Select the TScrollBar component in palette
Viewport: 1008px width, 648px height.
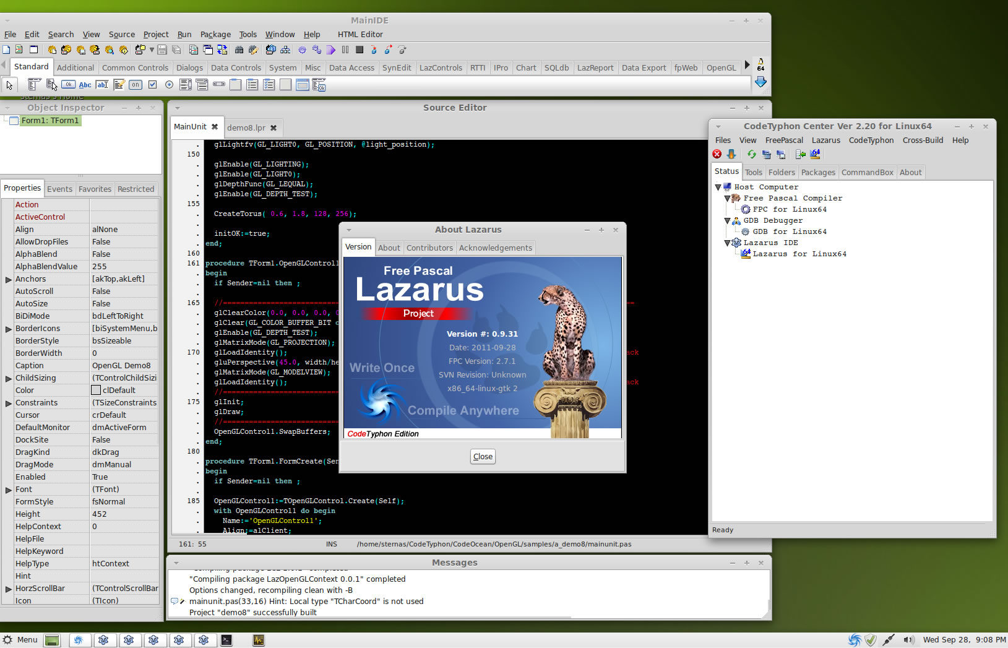(219, 85)
